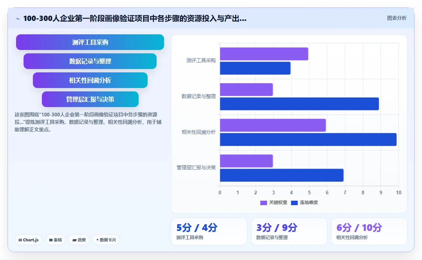422x260 pixels.
Task: Click the 3分 / 9分 data card
Action: (289, 231)
